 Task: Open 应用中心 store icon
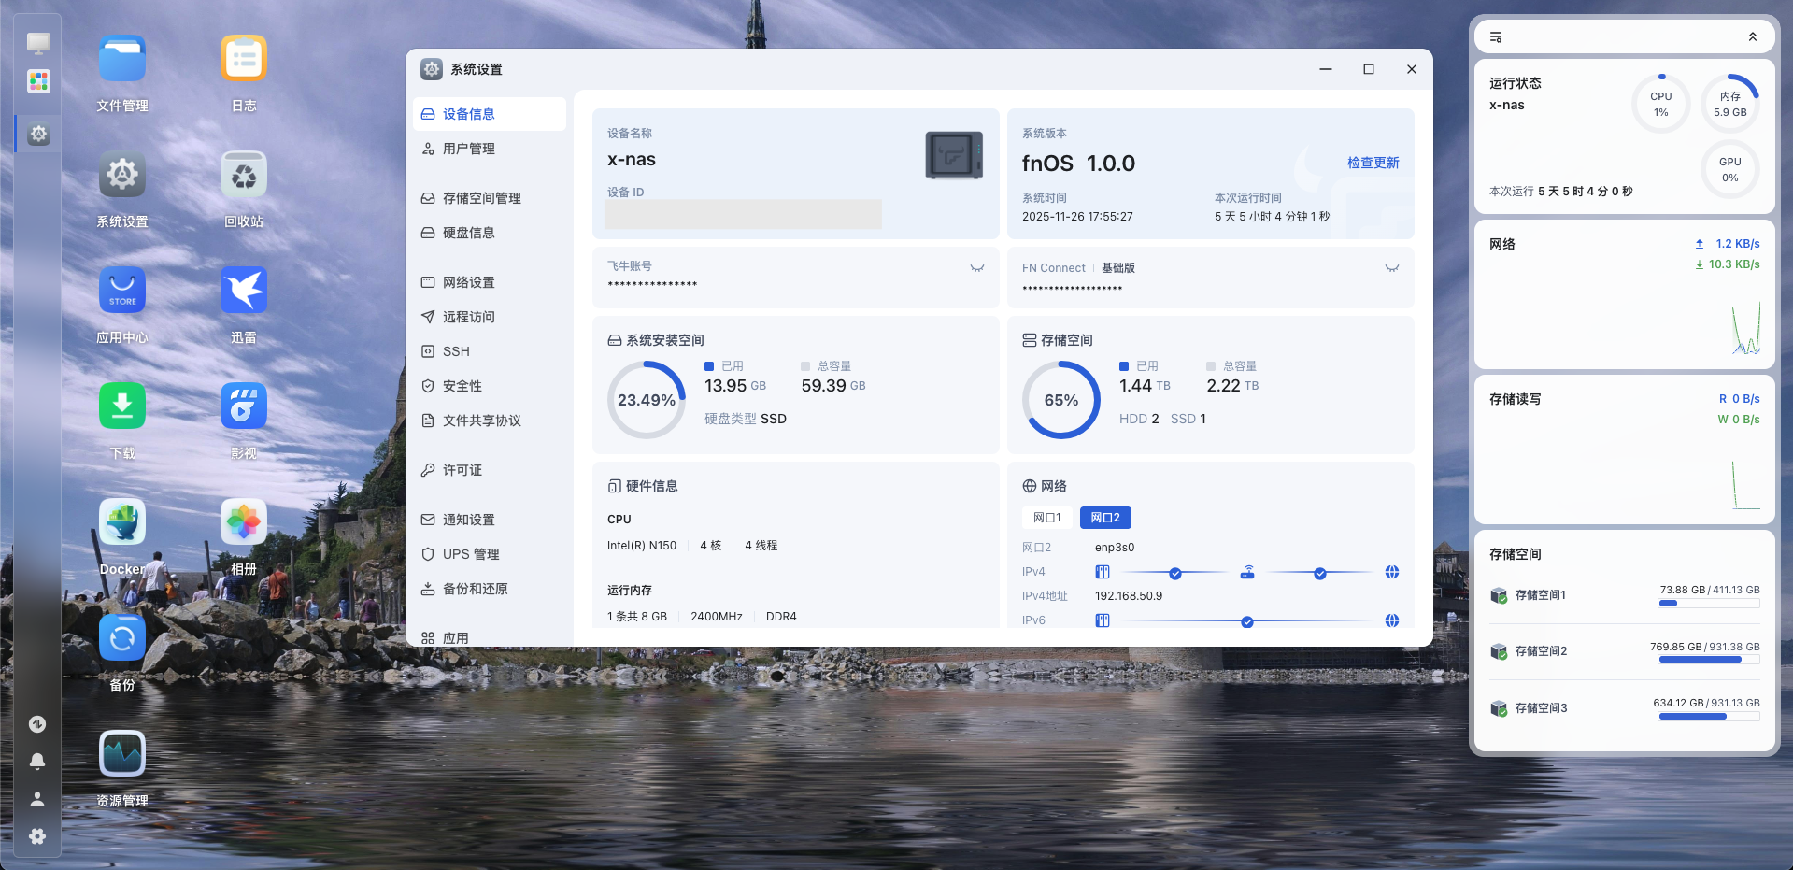click(122, 291)
